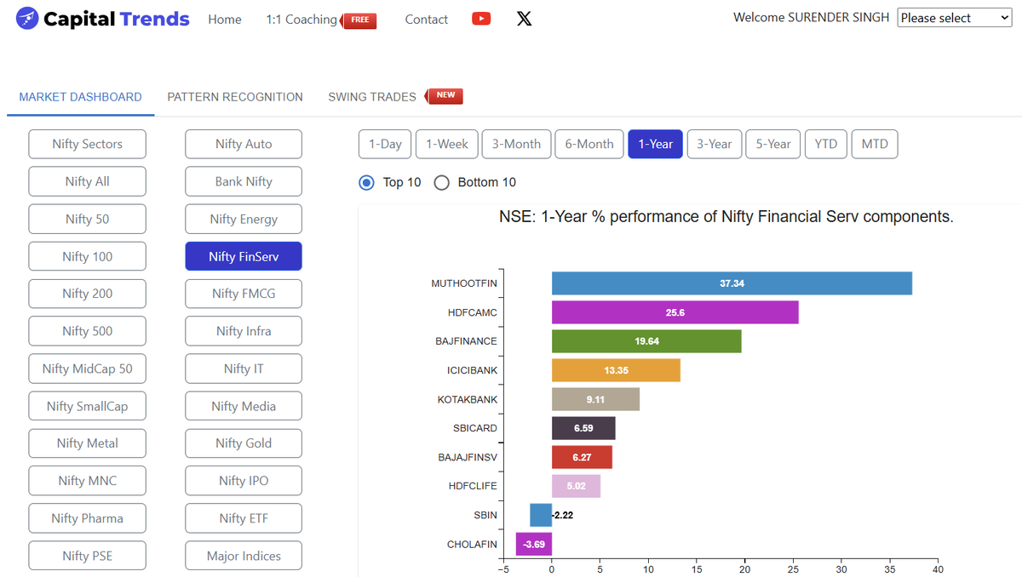Choose Nifty Infra button
1022x577 pixels.
(244, 331)
